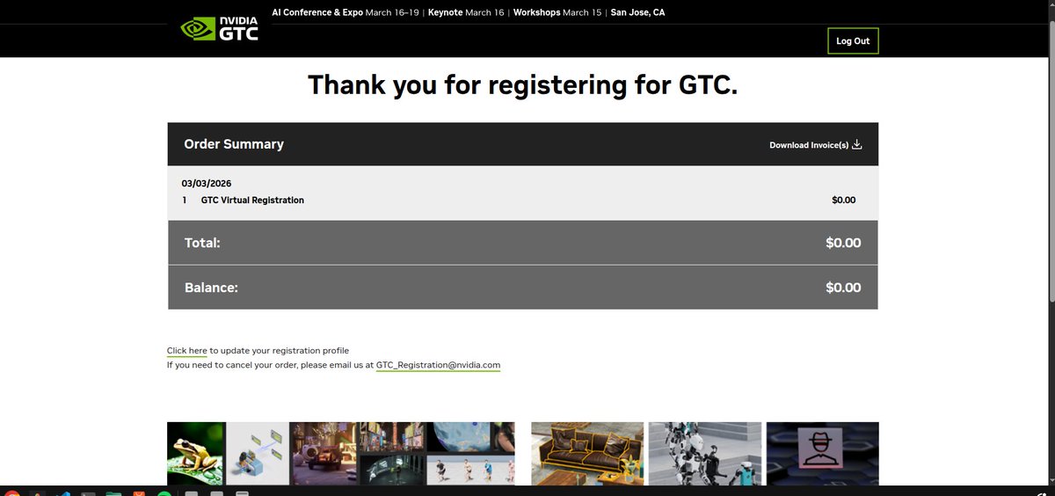Click the 'Order Summary' title
Image resolution: width=1055 pixels, height=496 pixels.
(x=234, y=144)
